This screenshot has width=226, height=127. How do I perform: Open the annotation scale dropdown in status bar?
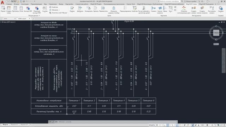(203, 125)
